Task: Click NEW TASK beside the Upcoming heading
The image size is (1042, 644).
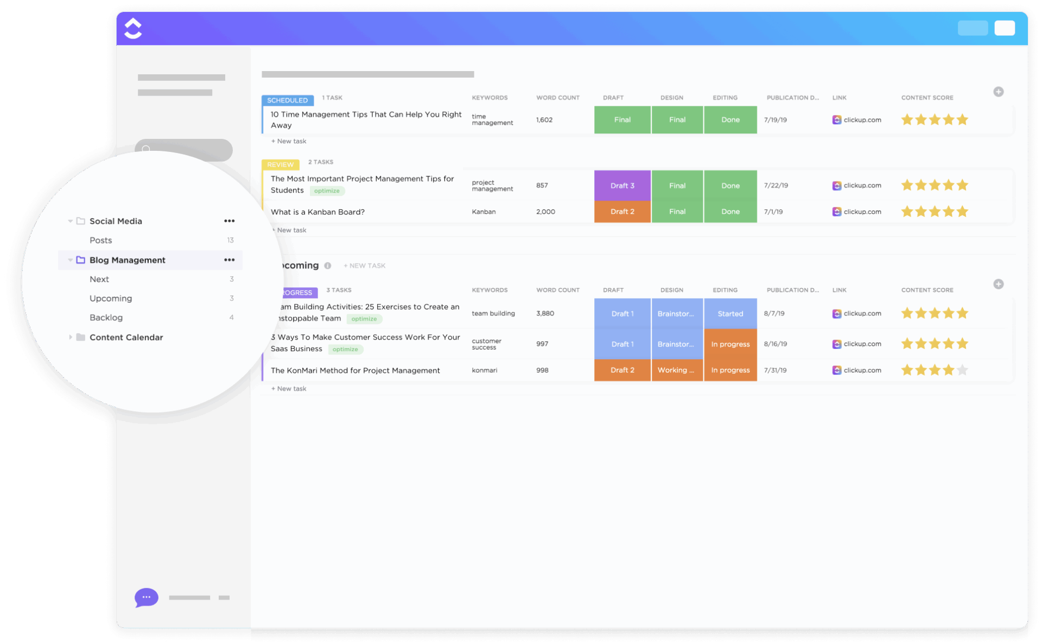Action: tap(364, 265)
